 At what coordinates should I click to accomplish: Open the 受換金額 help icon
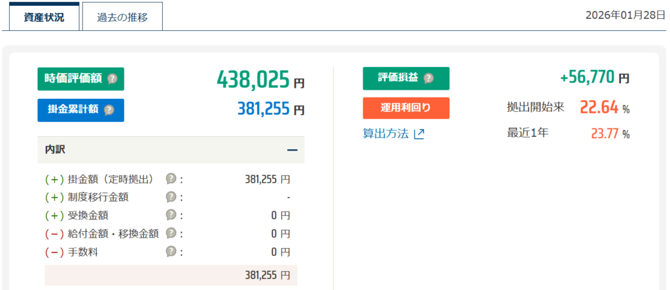(x=171, y=215)
